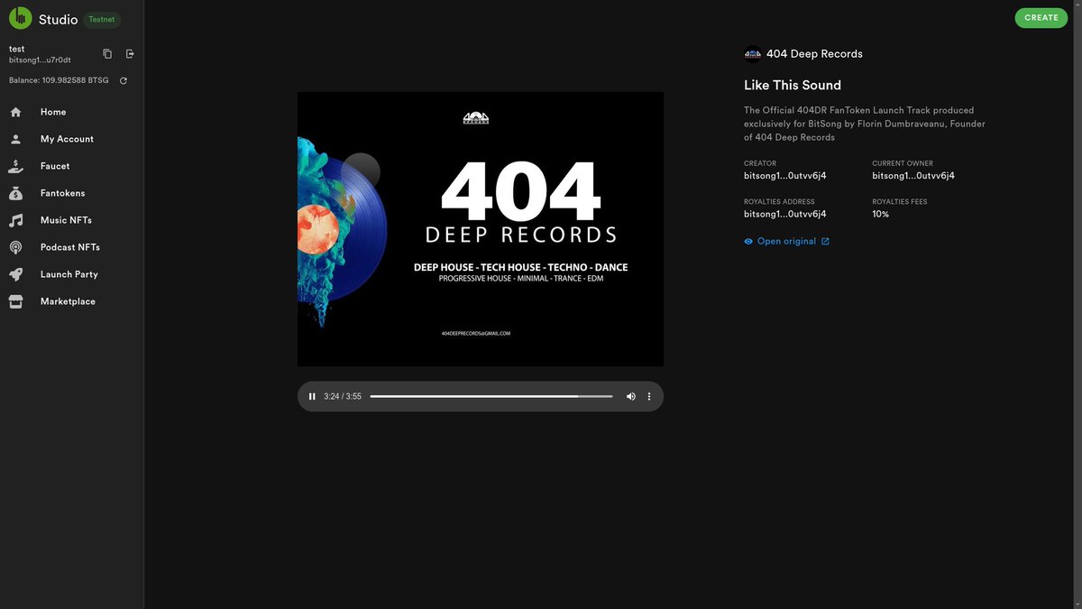
Task: Click the 3:24 / 3:55 time display
Action: [343, 396]
